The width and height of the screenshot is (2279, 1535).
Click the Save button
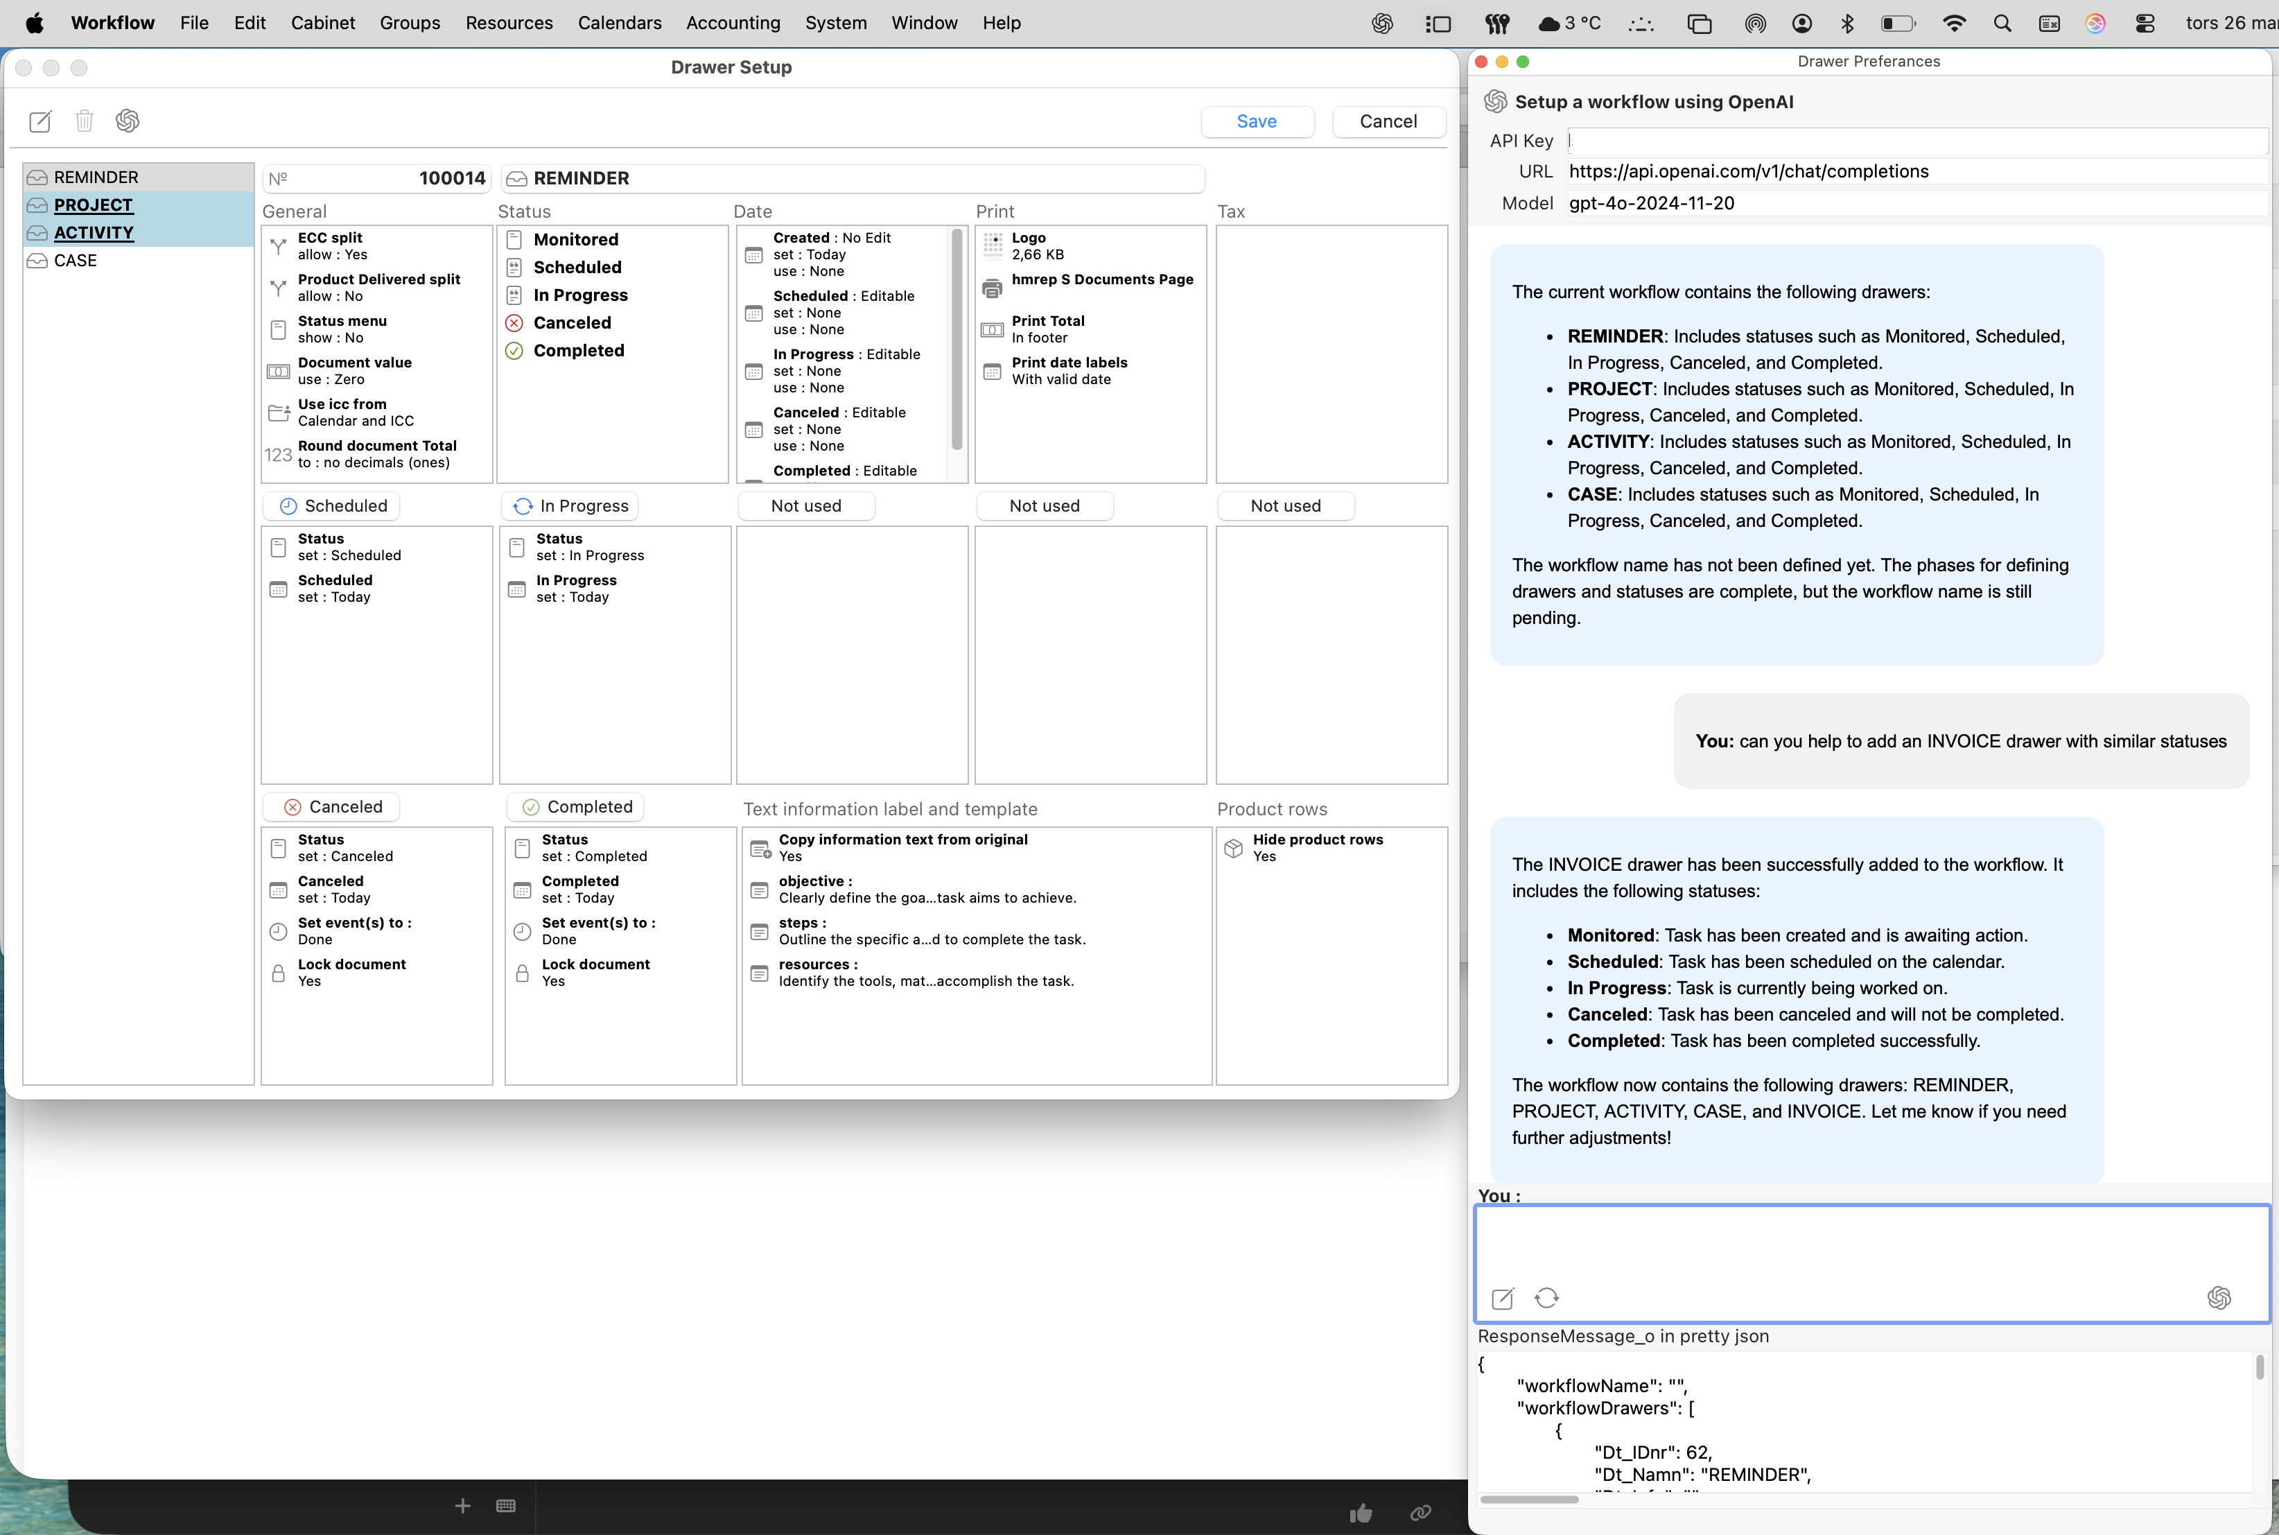point(1257,121)
